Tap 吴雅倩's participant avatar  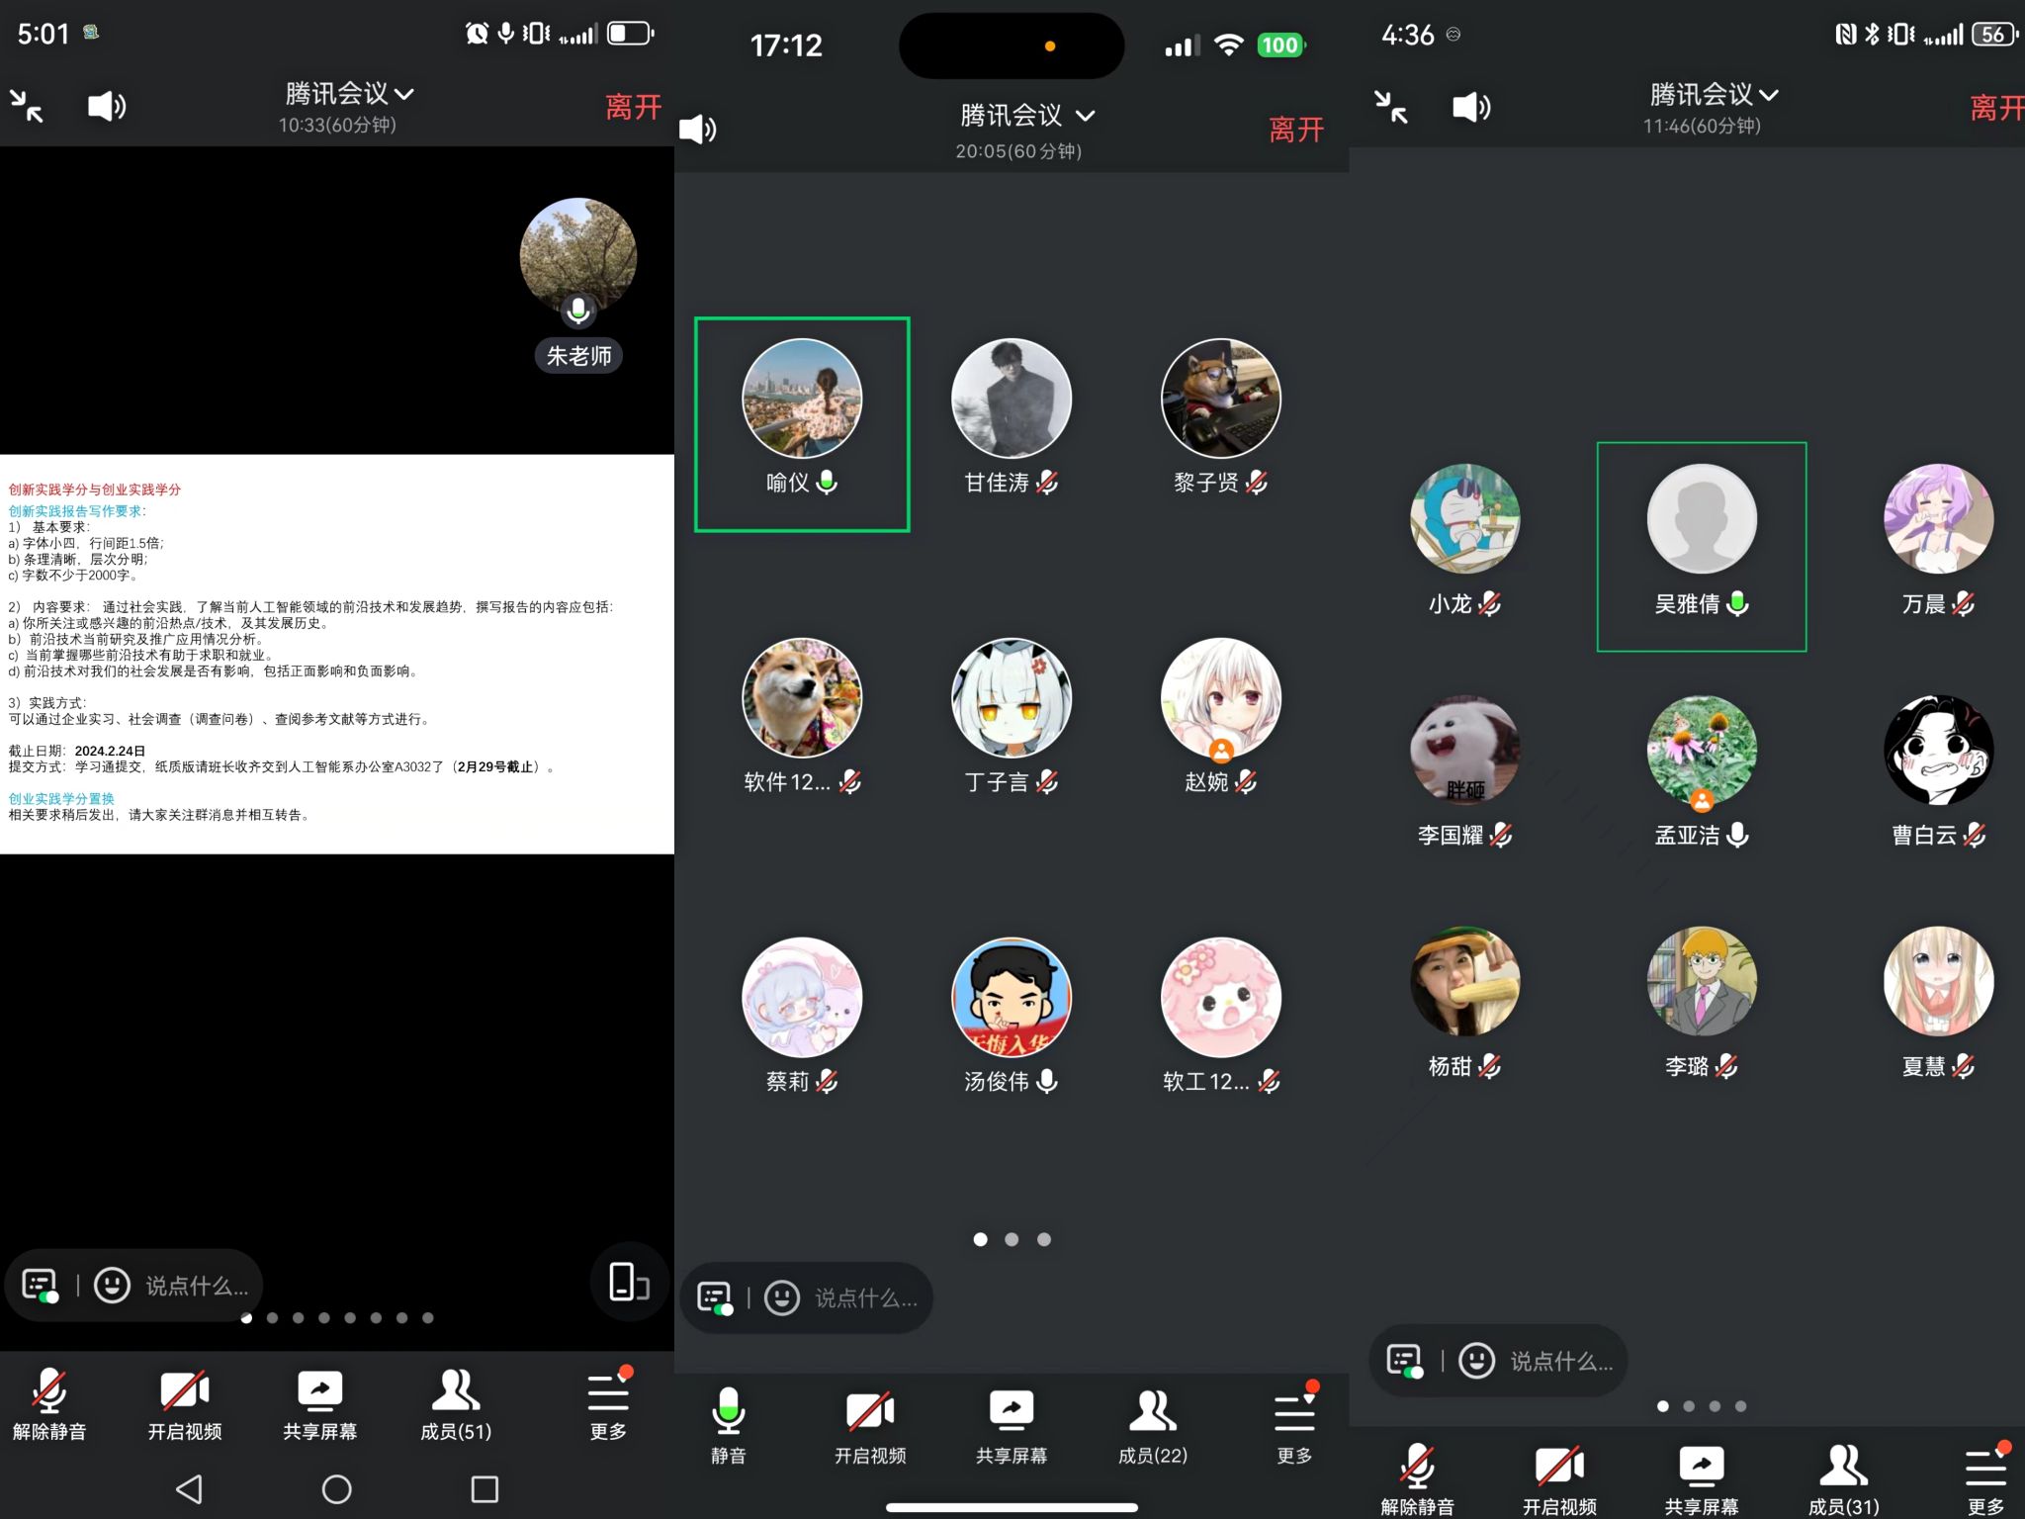(1701, 519)
